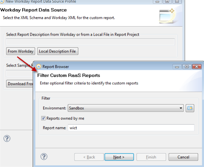The width and height of the screenshot is (204, 167).
Task: Close the New Workday Report Data Source window
Action: [177, 2]
